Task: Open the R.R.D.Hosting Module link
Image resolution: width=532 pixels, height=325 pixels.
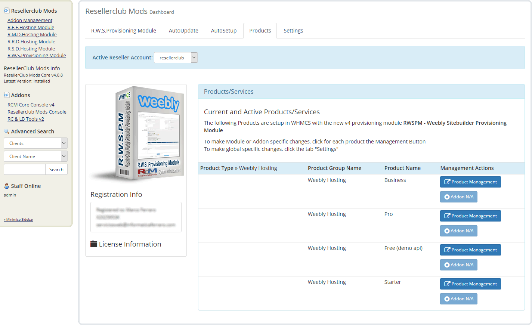Action: pyautogui.click(x=31, y=41)
